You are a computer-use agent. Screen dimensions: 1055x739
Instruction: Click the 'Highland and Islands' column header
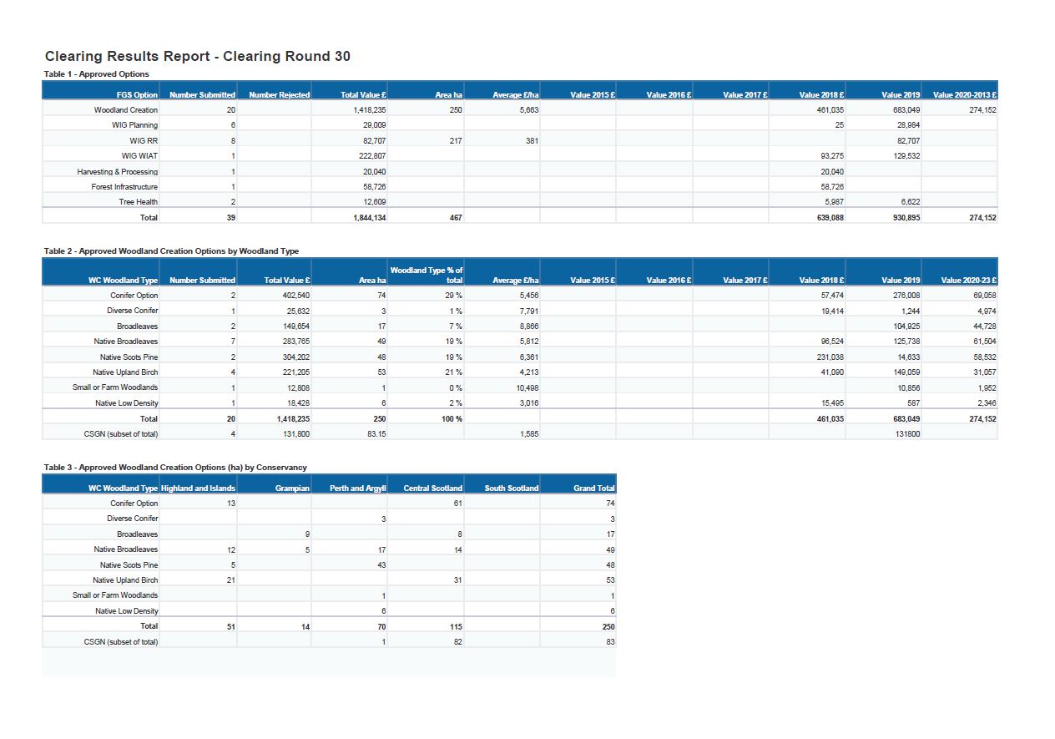click(198, 488)
